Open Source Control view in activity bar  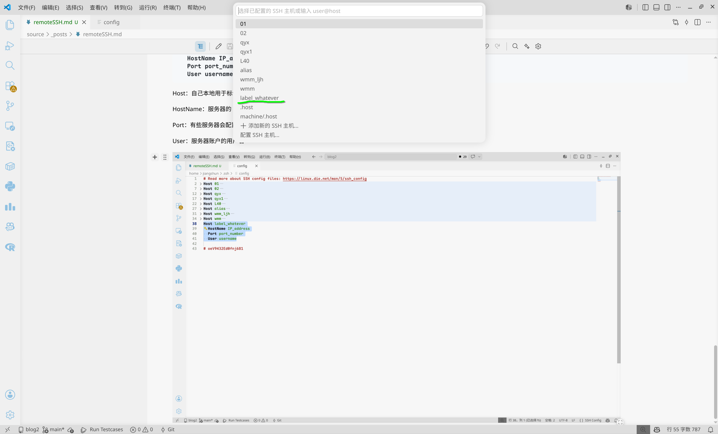click(10, 106)
